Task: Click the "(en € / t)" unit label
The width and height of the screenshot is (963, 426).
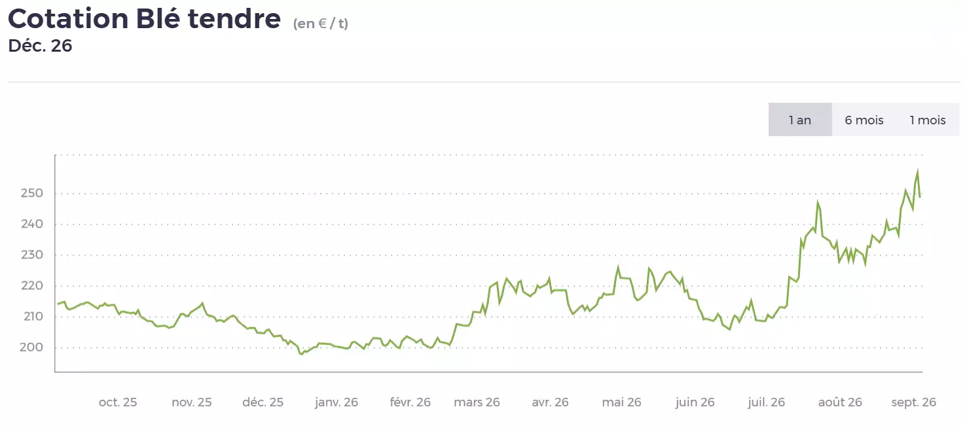Action: pos(321,24)
